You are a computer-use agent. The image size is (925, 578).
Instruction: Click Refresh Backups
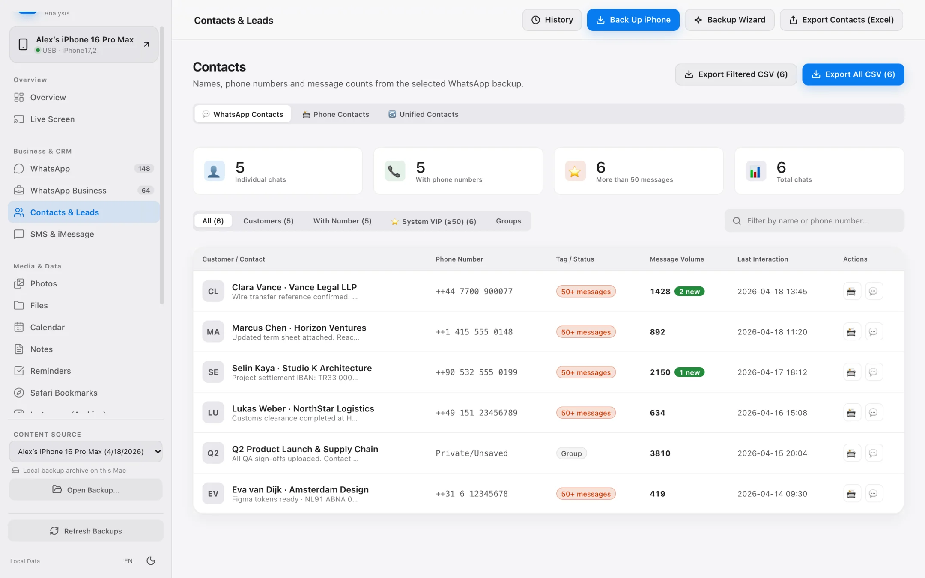[86, 531]
